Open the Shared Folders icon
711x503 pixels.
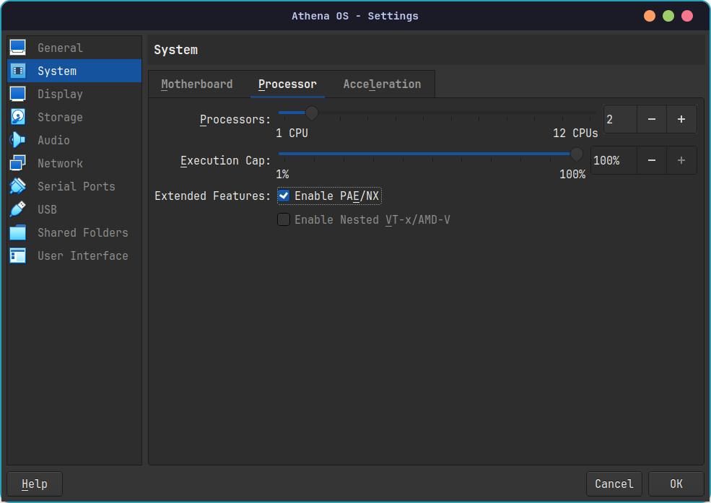coord(17,232)
